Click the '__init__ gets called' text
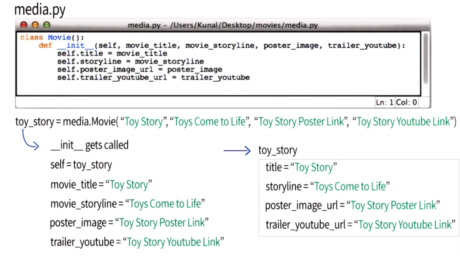460x258 pixels. point(89,145)
